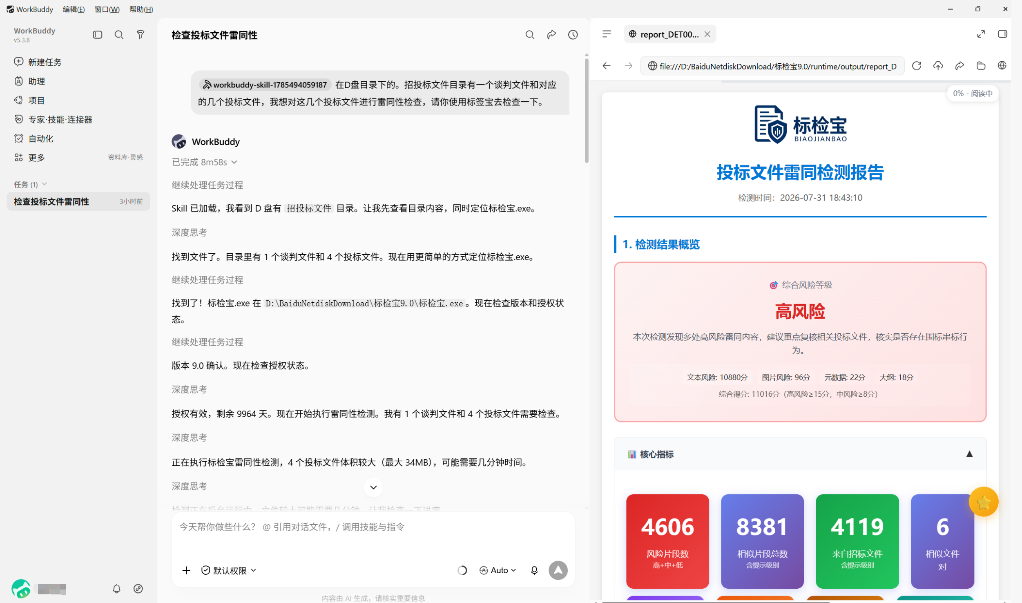Share the conversation using the header arrow
Image resolution: width=1022 pixels, height=603 pixels.
(551, 35)
